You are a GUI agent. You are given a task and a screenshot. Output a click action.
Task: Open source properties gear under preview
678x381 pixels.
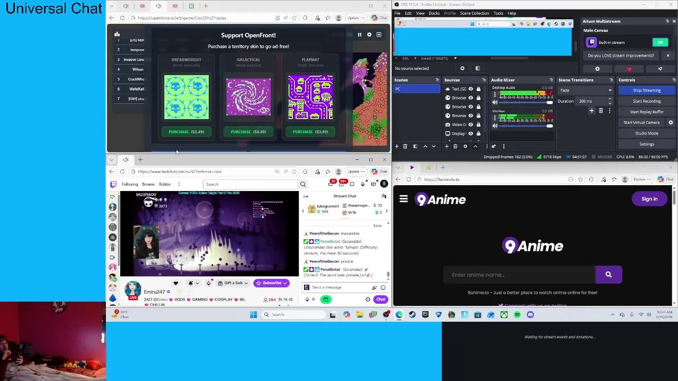462,68
